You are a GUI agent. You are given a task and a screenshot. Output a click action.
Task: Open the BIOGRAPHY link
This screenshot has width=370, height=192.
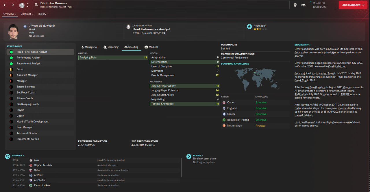tap(302, 45)
